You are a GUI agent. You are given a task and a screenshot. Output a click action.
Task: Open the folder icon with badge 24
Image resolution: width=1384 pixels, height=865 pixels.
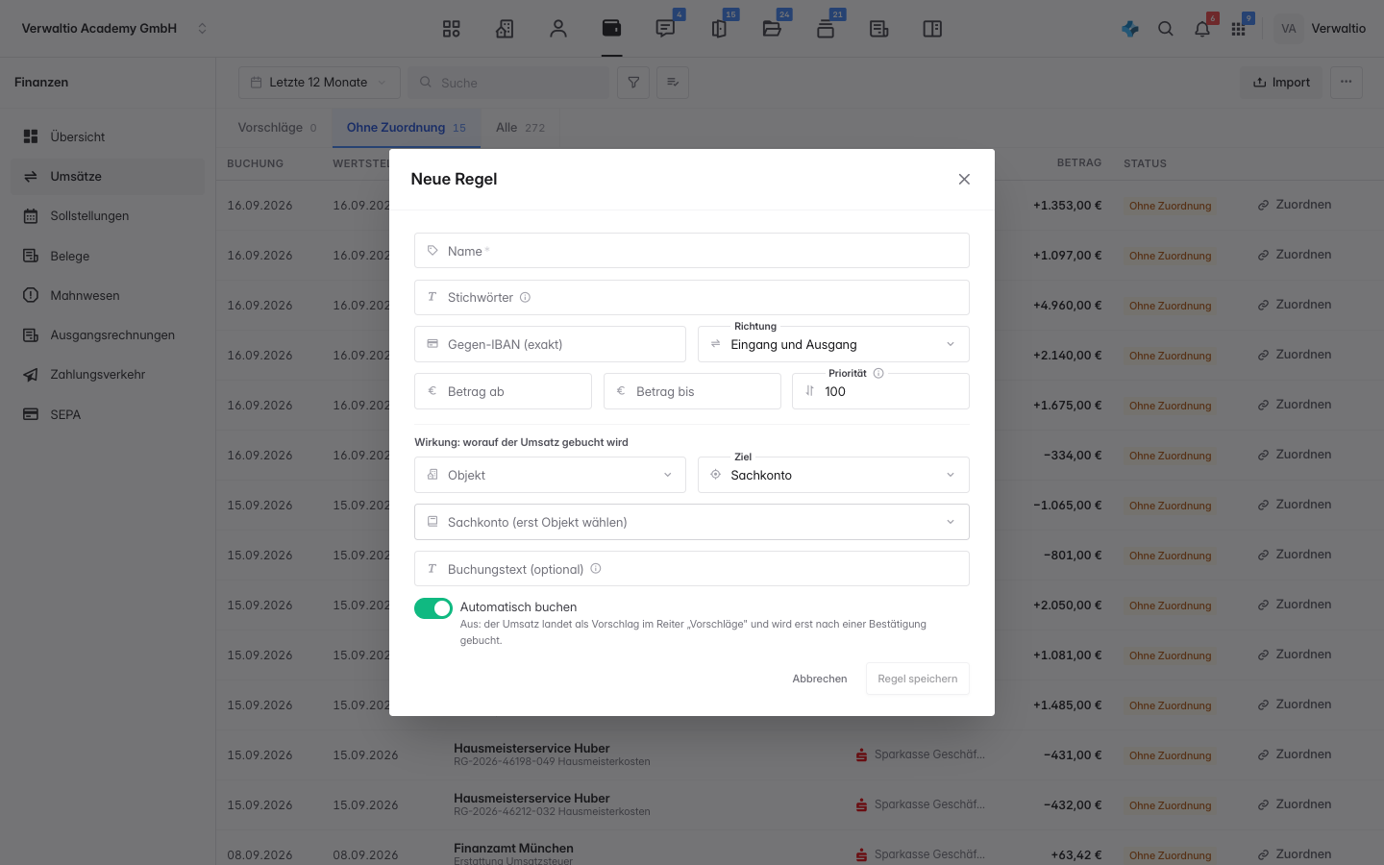pyautogui.click(x=772, y=29)
